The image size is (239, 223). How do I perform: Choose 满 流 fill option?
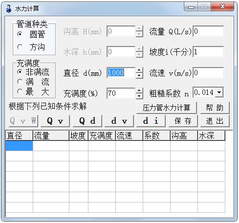coord(20,82)
